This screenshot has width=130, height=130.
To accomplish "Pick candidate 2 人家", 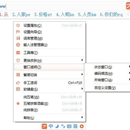I will tap(21, 15).
